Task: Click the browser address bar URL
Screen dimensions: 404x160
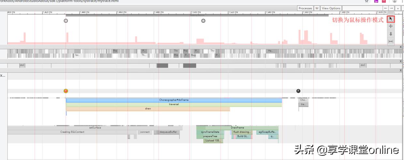Action: 59,1
